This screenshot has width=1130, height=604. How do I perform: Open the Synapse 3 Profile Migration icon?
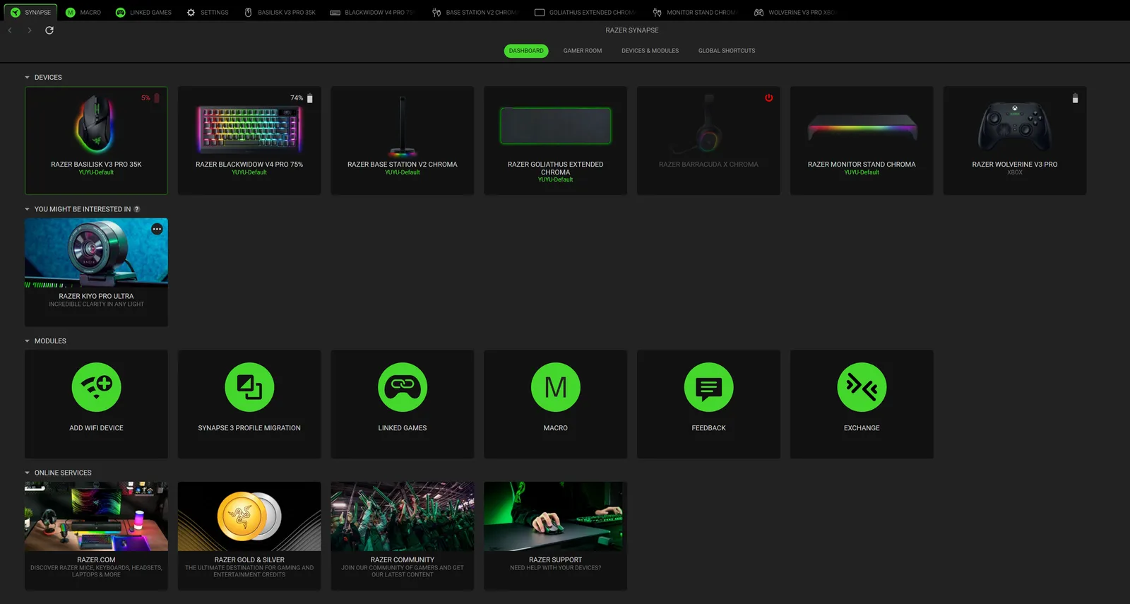tap(249, 387)
